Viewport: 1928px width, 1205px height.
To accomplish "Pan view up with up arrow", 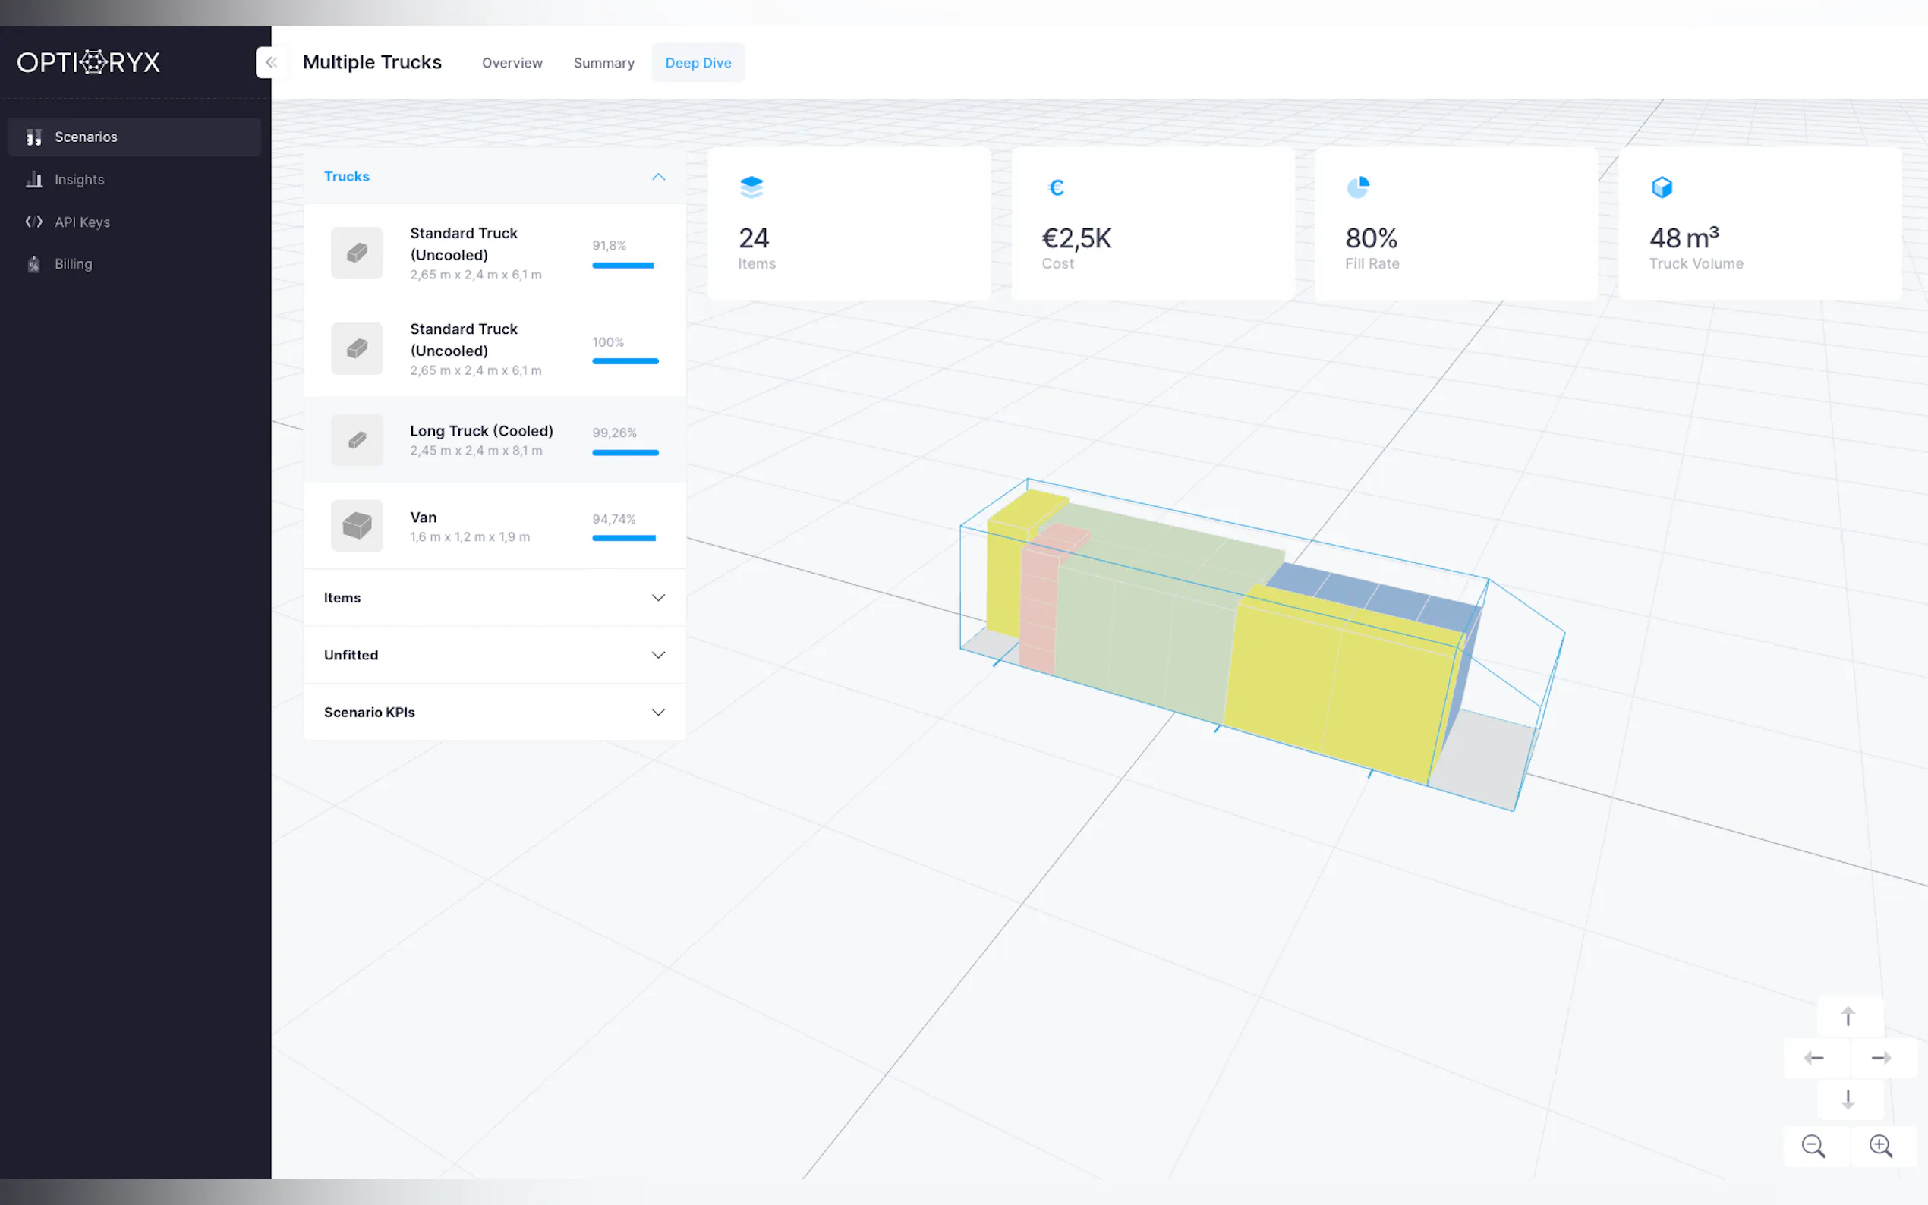I will click(1848, 1016).
